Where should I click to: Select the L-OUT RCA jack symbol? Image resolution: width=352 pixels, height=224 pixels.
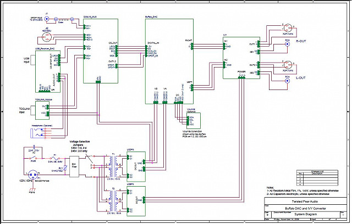coord(287,81)
